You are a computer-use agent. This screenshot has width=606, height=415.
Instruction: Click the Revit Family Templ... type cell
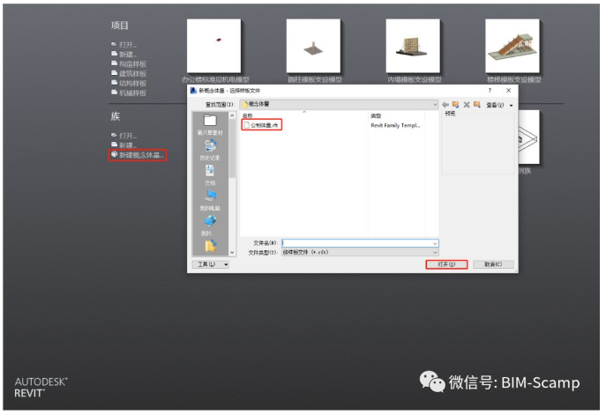(x=395, y=125)
